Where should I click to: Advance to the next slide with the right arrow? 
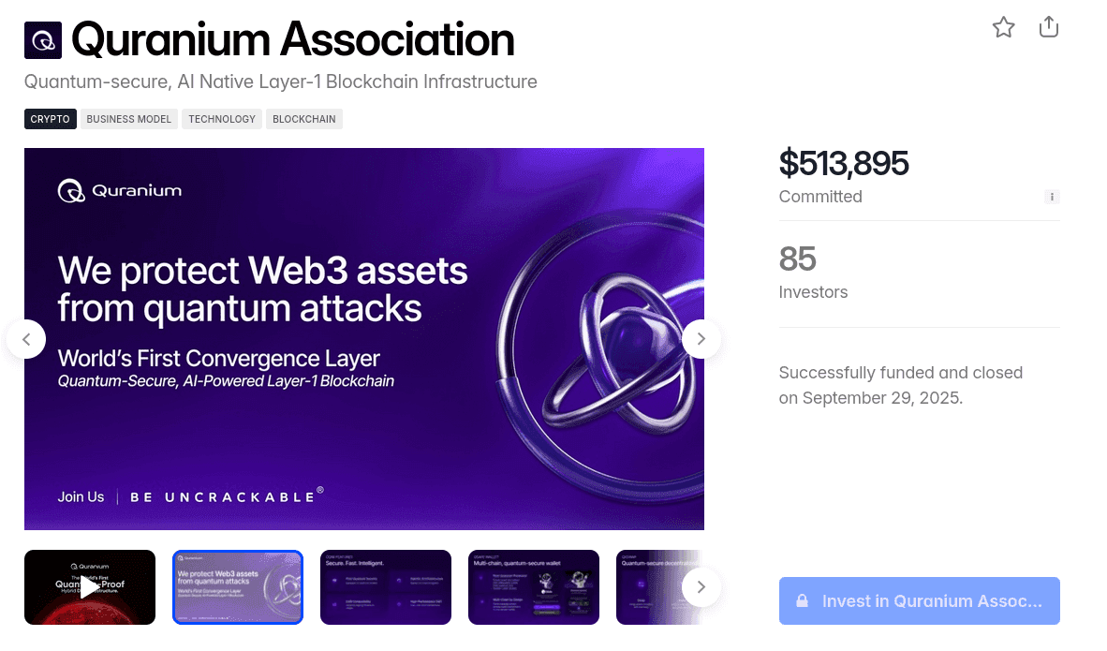click(x=701, y=339)
